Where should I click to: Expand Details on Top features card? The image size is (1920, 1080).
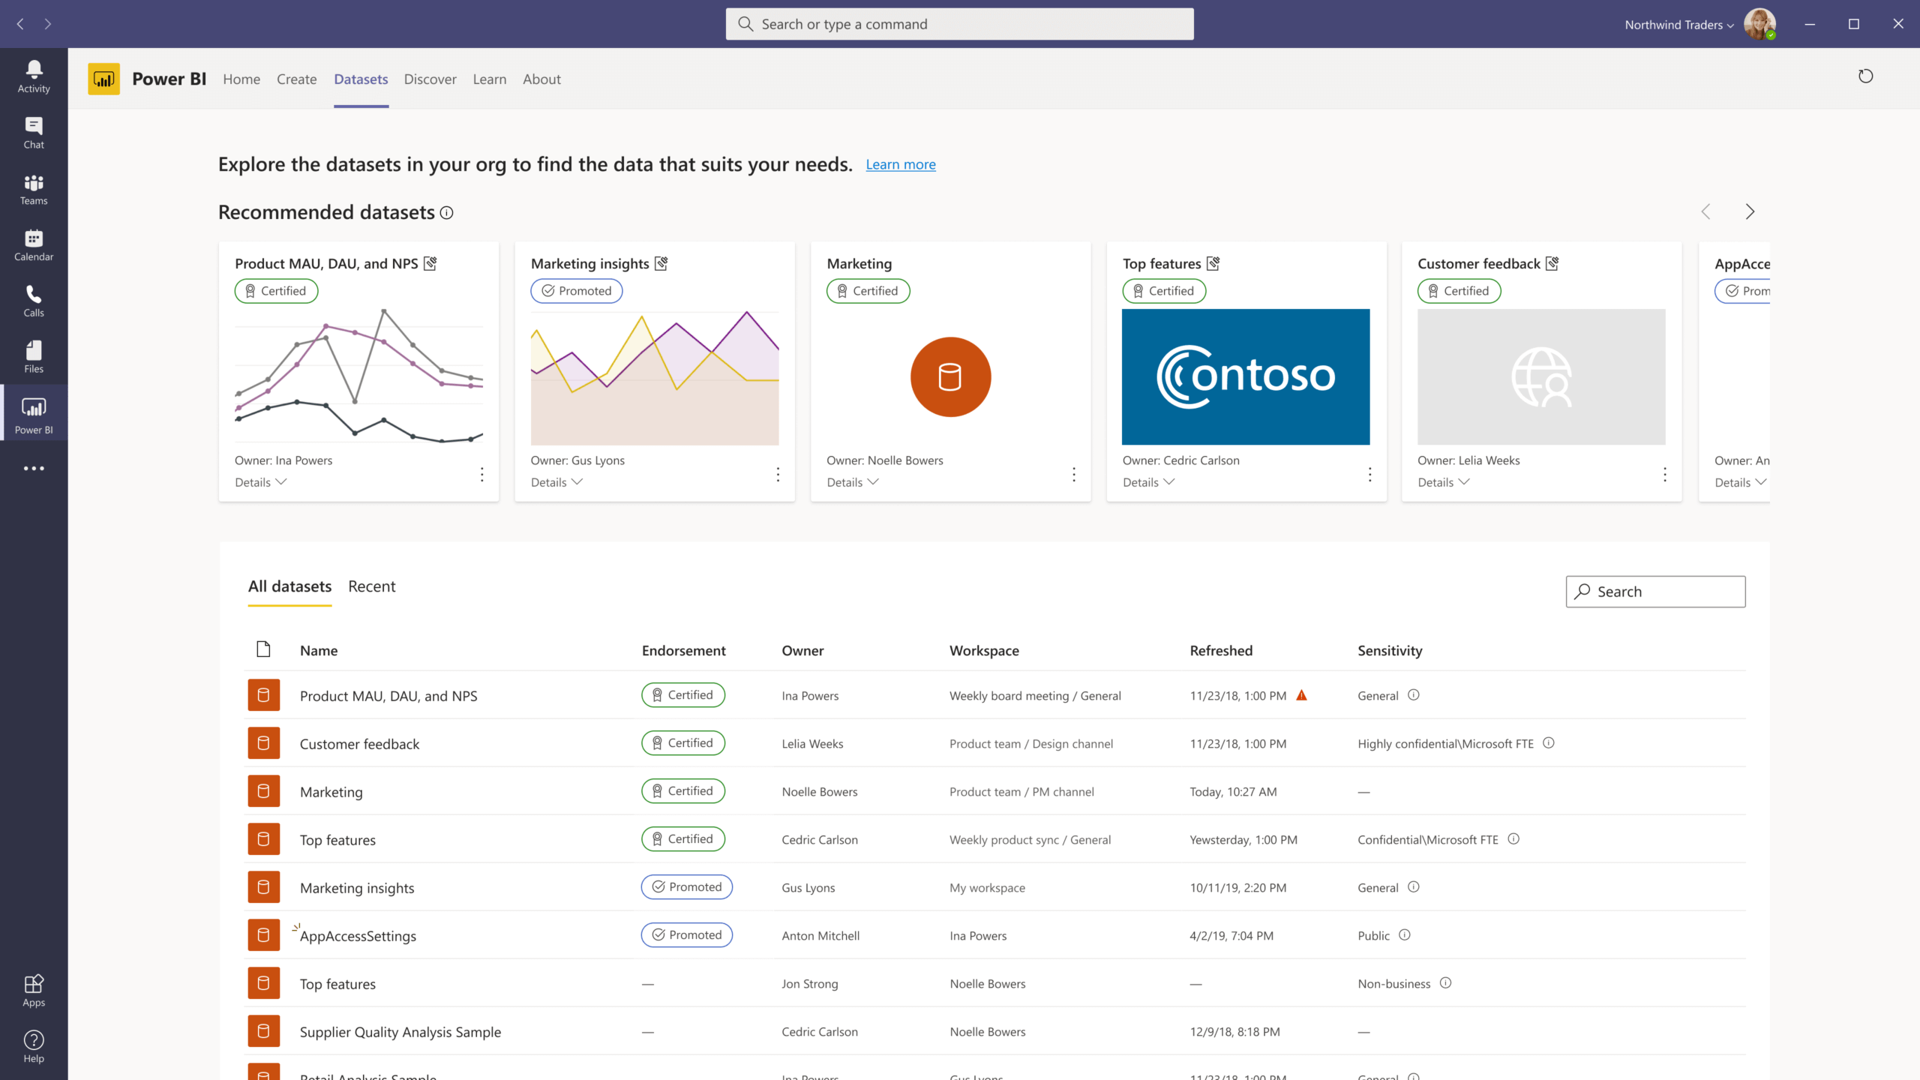[1148, 482]
